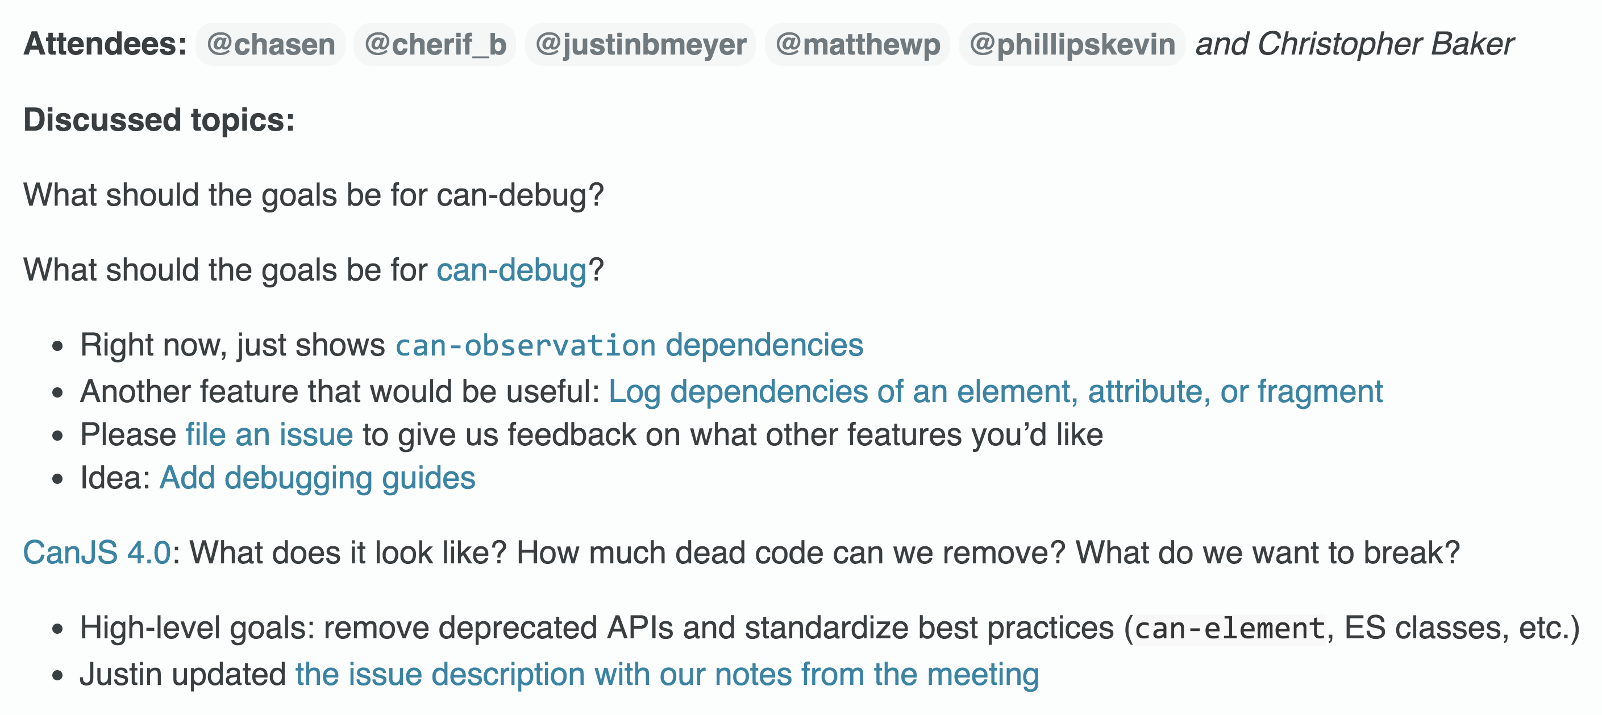This screenshot has height=715, width=1602.
Task: Open the can-observation dependencies link
Action: pyautogui.click(x=629, y=345)
